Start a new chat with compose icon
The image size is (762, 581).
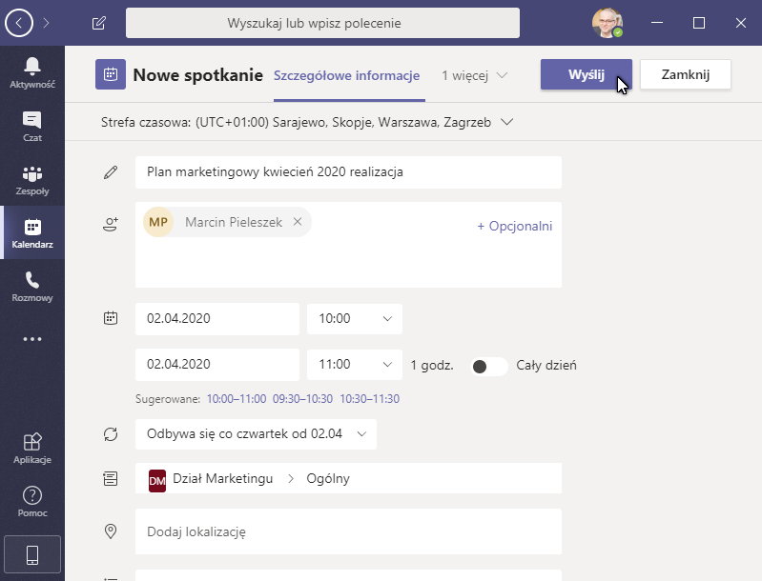click(x=98, y=23)
